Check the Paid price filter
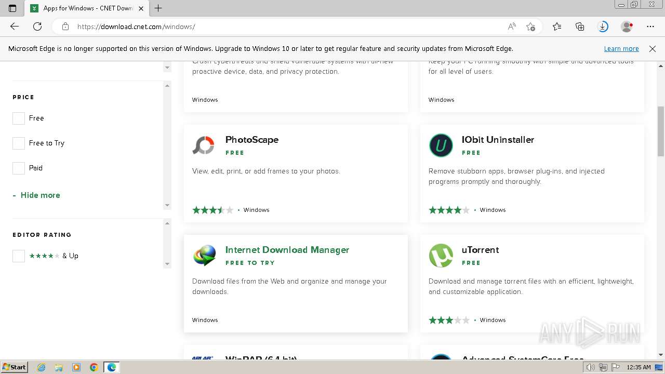Image resolution: width=665 pixels, height=374 pixels. (19, 168)
